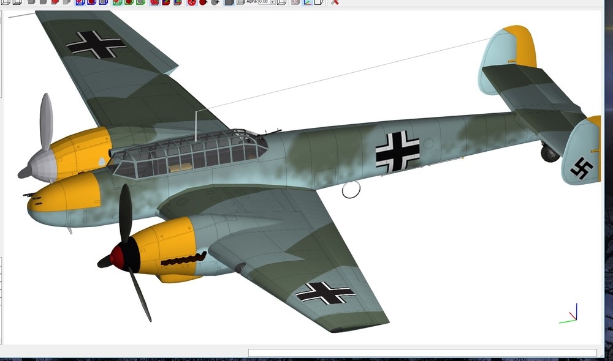Select the third blue-framed gray cube icon
Image resolution: width=613 pixels, height=361 pixels.
click(x=104, y=2)
